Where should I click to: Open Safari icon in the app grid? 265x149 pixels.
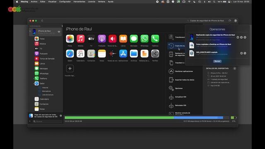[x=70, y=54]
